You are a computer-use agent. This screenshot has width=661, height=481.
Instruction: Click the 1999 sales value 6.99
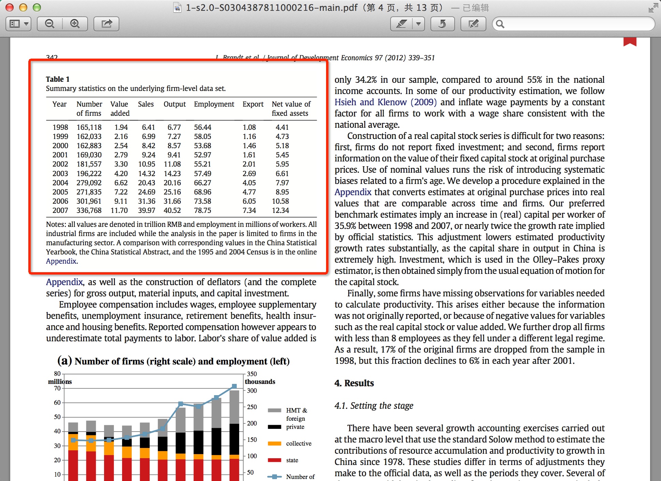click(148, 137)
